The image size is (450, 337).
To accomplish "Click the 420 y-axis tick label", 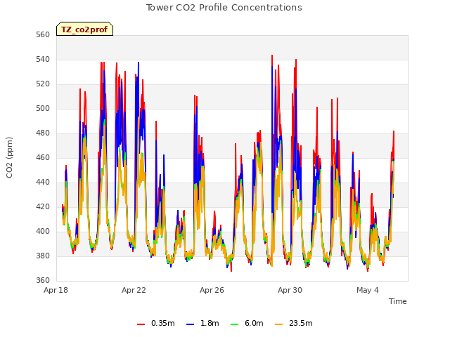I will (x=43, y=206).
